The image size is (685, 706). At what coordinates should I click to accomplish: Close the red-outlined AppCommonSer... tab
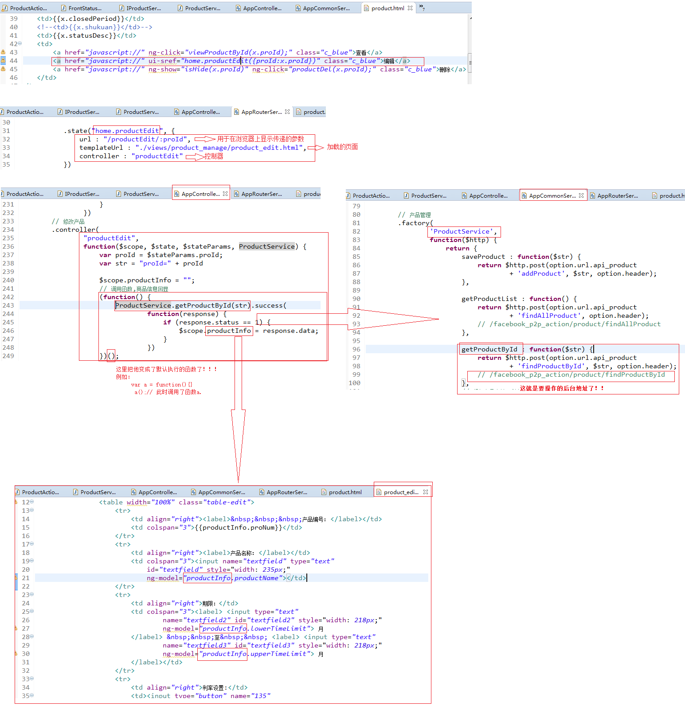coord(581,195)
